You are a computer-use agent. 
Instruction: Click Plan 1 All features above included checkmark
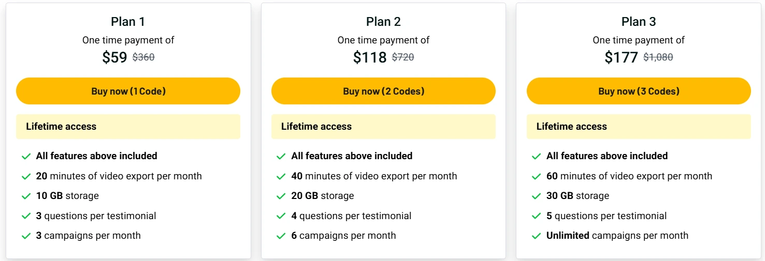point(26,156)
